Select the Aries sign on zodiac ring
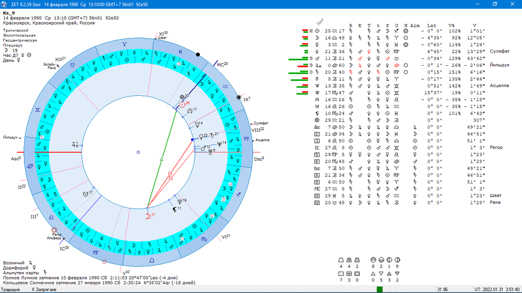Viewport: 522px width, 293px height. pos(124,44)
